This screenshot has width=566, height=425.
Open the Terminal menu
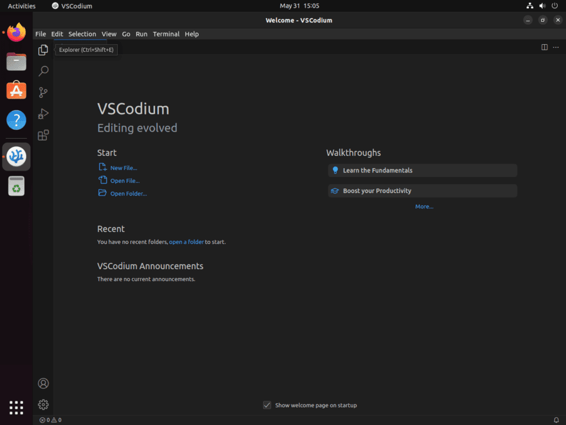[x=166, y=34]
